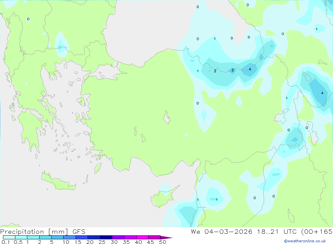Select the 35–40 mm violet legend swatch
Image resolution: width=333 pixels, height=244 pixels.
point(130,237)
